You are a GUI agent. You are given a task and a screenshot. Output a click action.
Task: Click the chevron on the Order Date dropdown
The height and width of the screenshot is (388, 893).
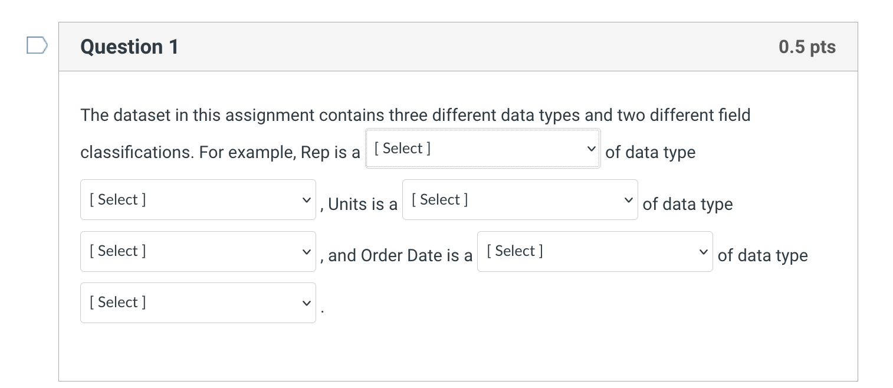[702, 251]
